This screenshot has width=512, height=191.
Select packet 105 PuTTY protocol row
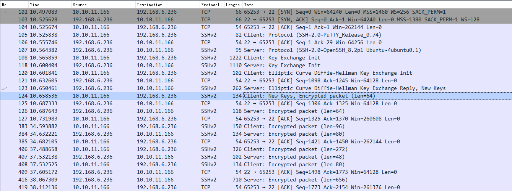[x=256, y=35]
